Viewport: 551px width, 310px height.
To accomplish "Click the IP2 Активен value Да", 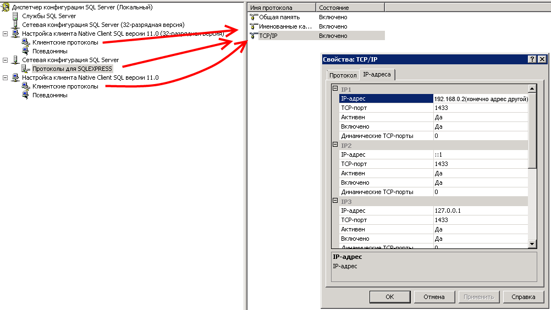I will point(481,174).
